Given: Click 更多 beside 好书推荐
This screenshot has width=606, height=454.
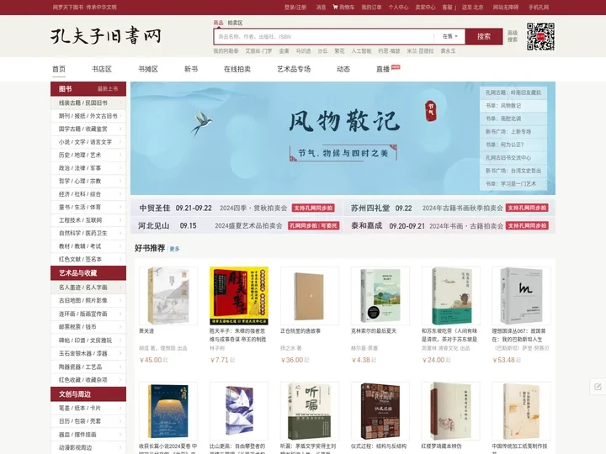Looking at the screenshot, I should [174, 249].
